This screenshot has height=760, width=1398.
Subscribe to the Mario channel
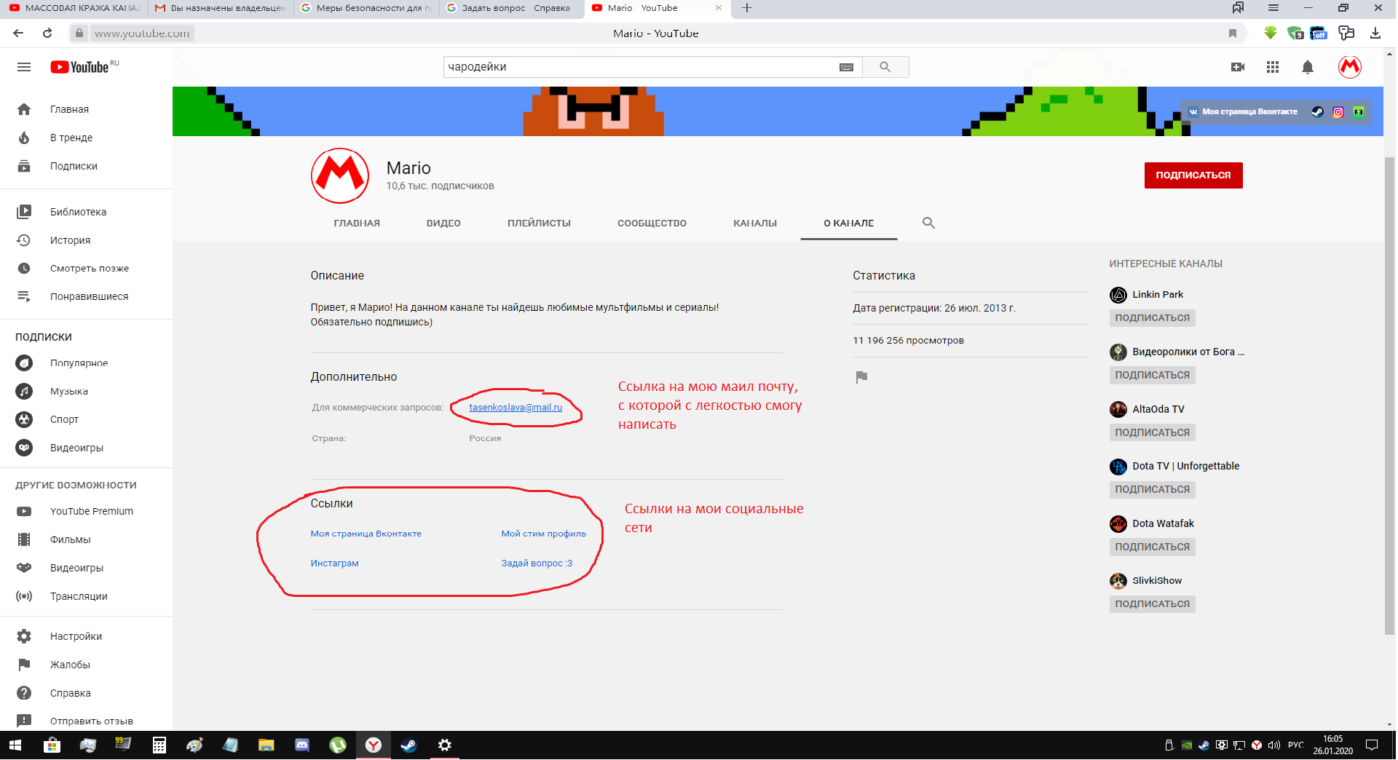pos(1193,175)
